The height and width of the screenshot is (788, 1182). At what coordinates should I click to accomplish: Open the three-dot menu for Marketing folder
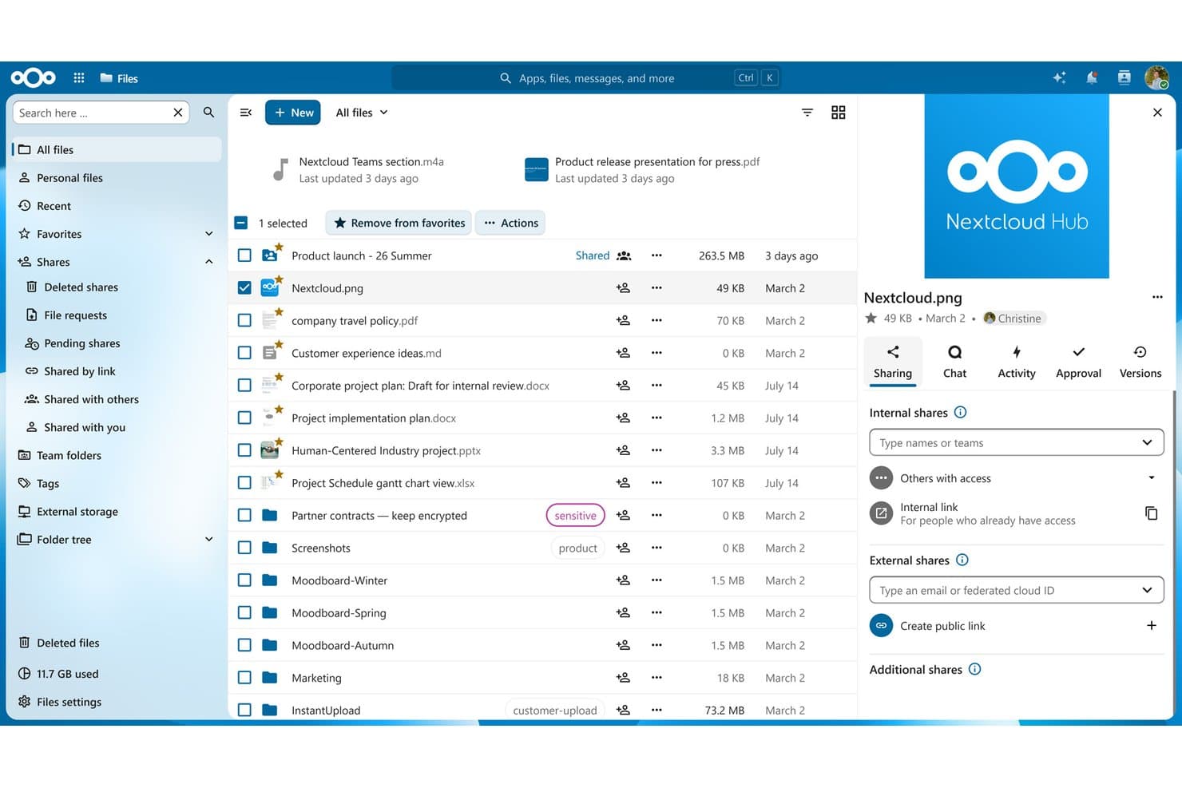coord(656,678)
